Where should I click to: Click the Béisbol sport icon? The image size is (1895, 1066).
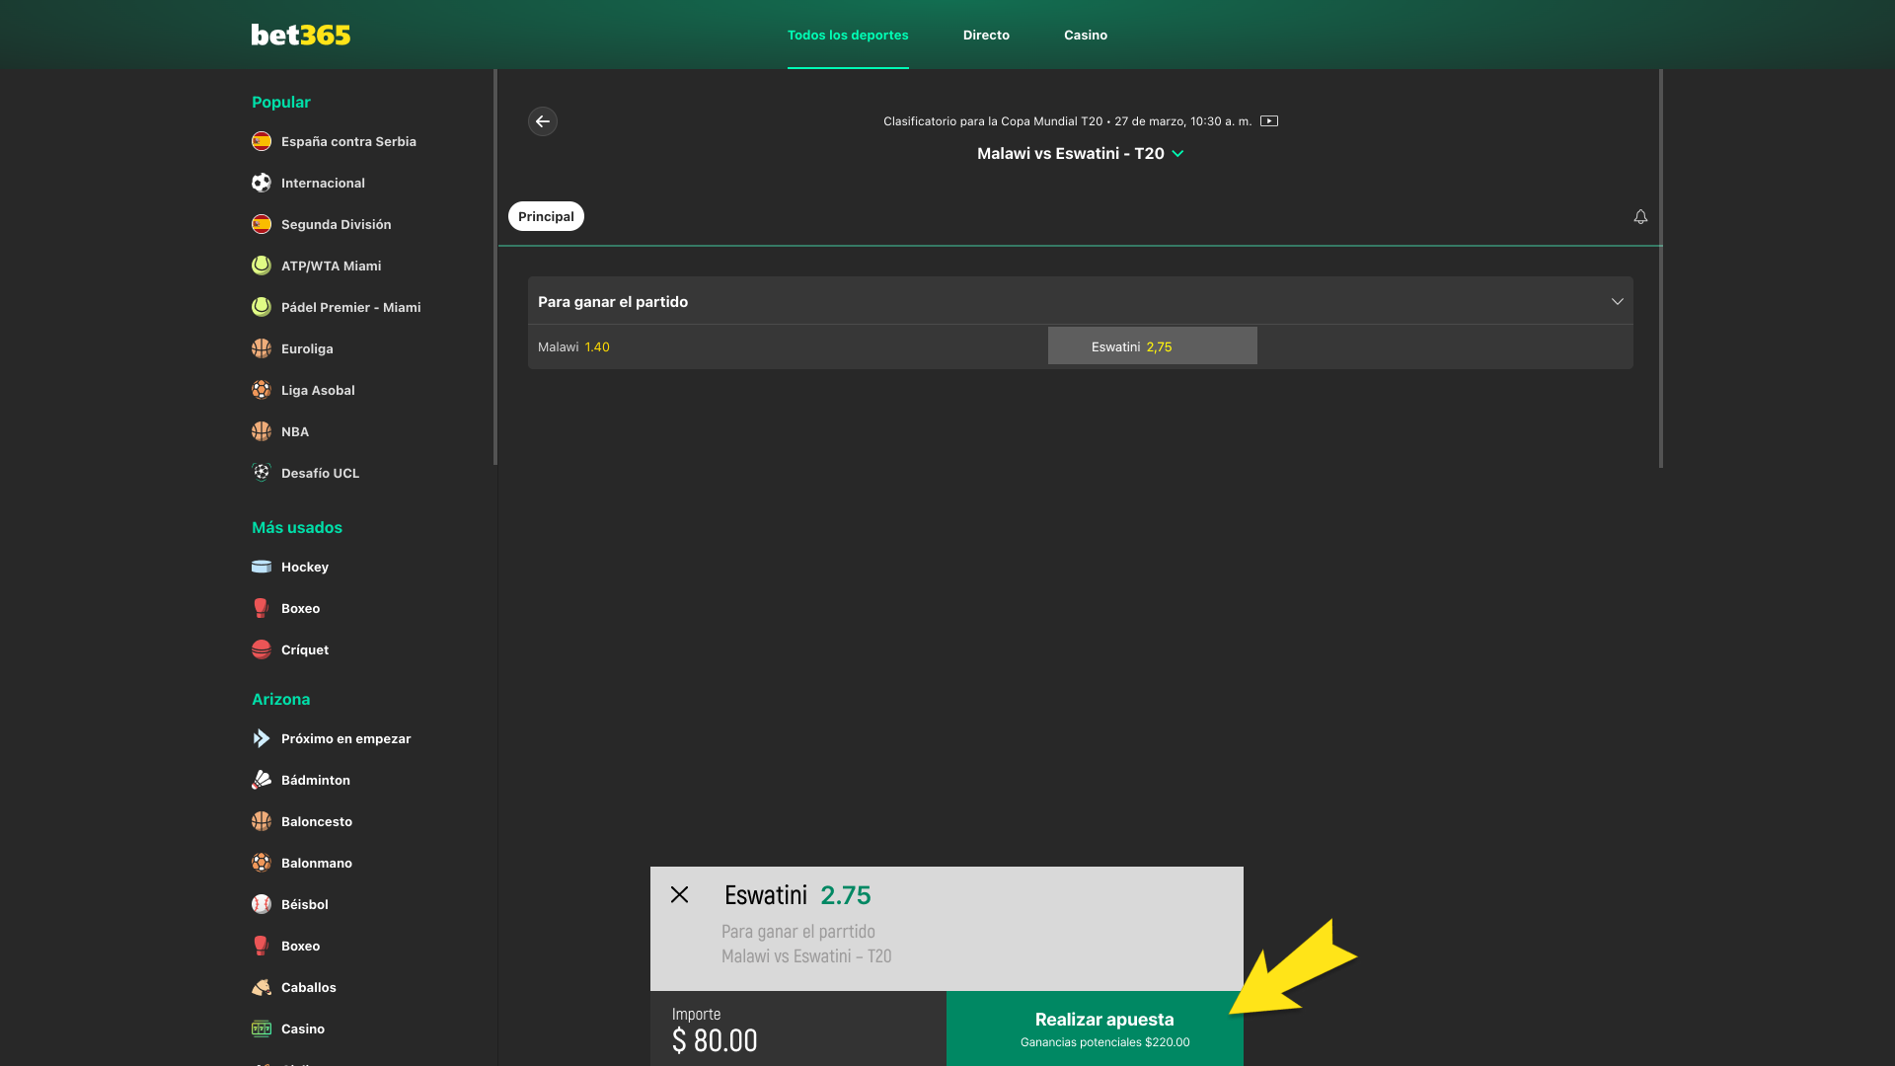pos(261,904)
